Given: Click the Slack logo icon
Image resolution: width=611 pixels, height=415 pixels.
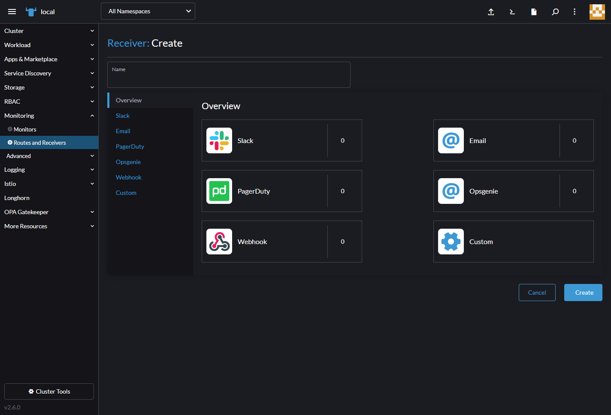Looking at the screenshot, I should (219, 140).
